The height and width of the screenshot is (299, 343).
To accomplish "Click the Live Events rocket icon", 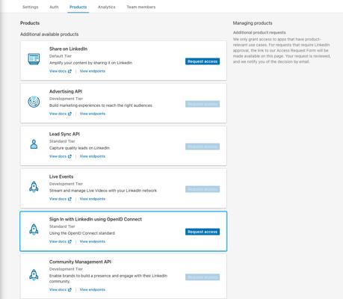I will coord(34,187).
